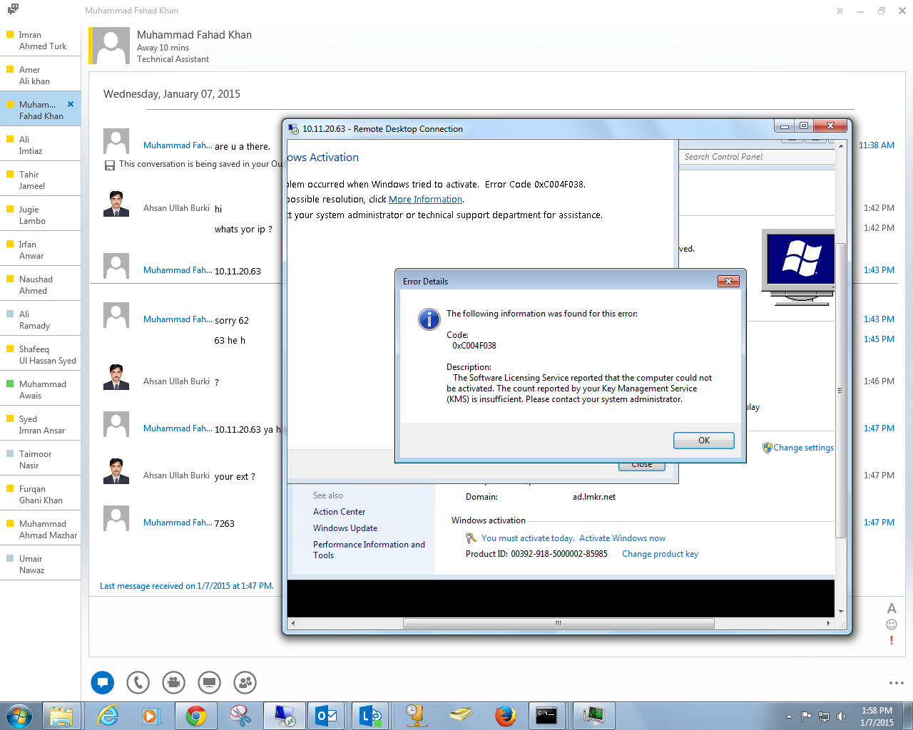Screen dimensions: 913x730
Task: Launch Firefox from the taskbar
Action: [506, 715]
